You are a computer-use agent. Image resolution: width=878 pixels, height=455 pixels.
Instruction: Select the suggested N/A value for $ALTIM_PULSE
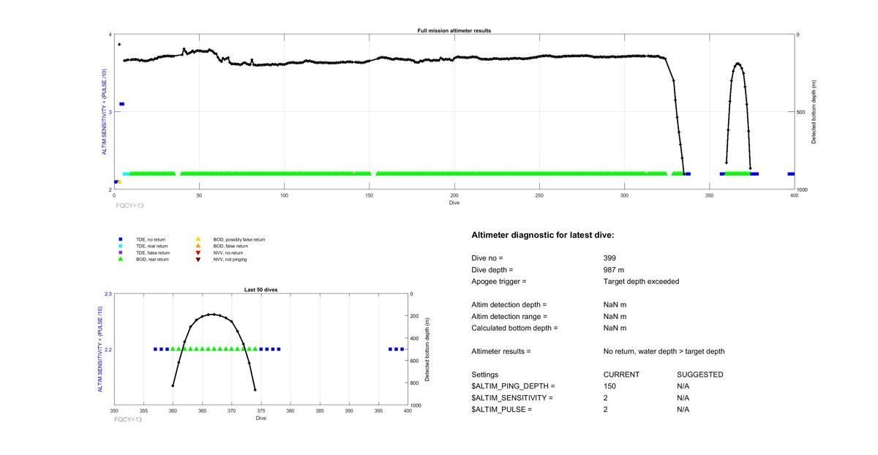[x=683, y=410]
